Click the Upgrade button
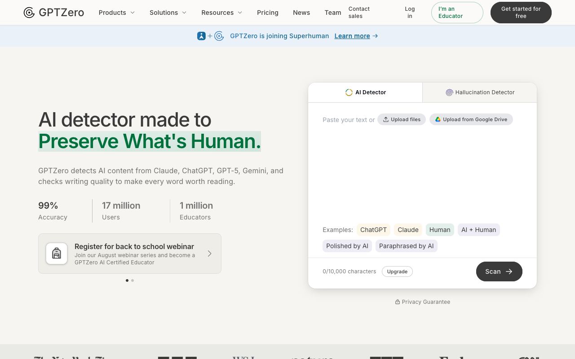Image resolution: width=575 pixels, height=359 pixels. click(397, 271)
